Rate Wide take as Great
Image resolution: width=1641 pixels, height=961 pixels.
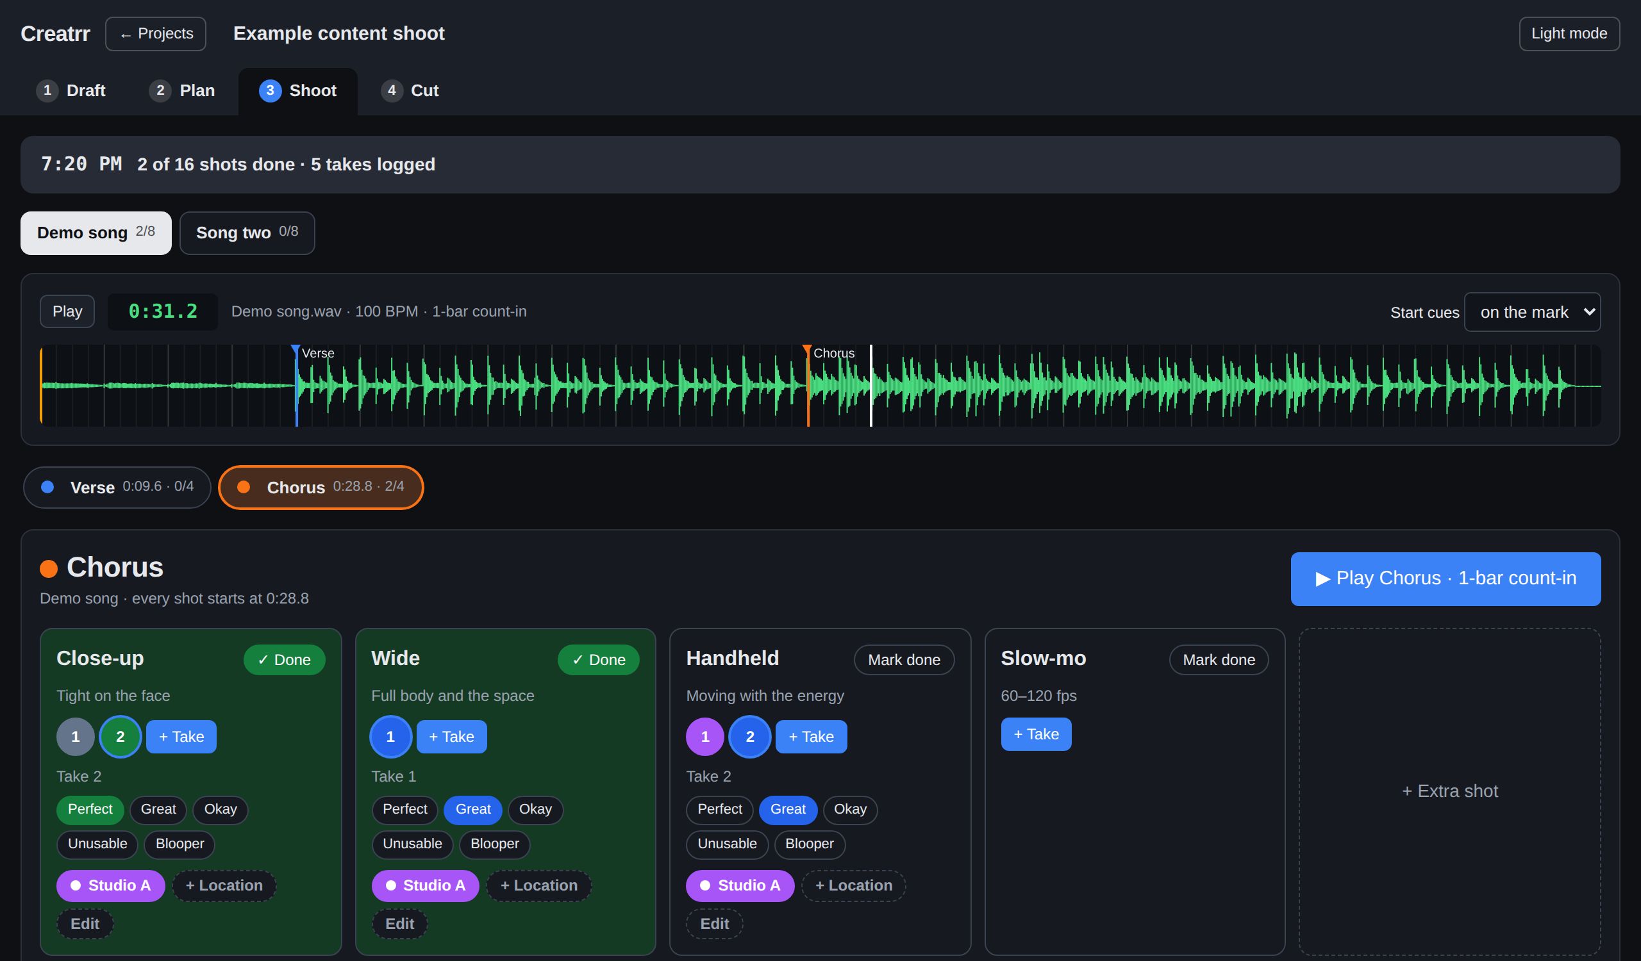pyautogui.click(x=473, y=809)
